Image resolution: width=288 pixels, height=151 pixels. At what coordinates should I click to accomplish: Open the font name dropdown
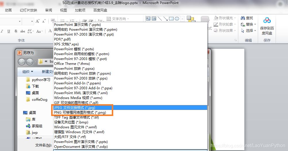tap(20, 22)
